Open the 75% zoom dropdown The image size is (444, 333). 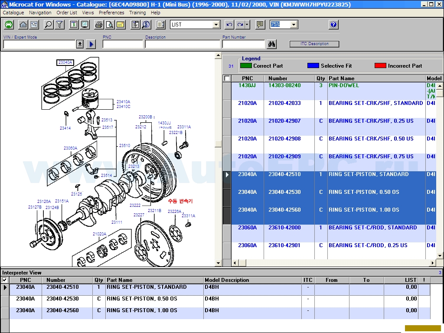coord(294,25)
